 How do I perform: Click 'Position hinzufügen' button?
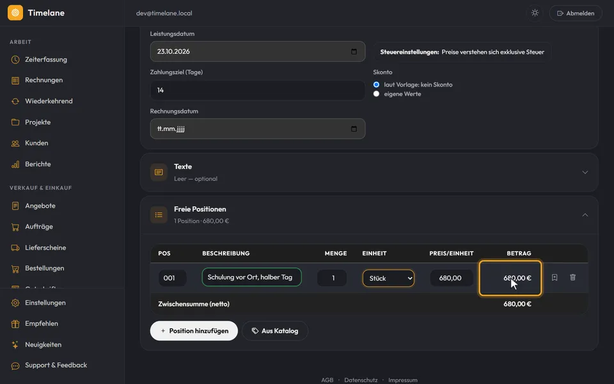pos(194,331)
